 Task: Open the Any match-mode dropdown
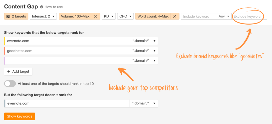pyautogui.click(x=224, y=16)
